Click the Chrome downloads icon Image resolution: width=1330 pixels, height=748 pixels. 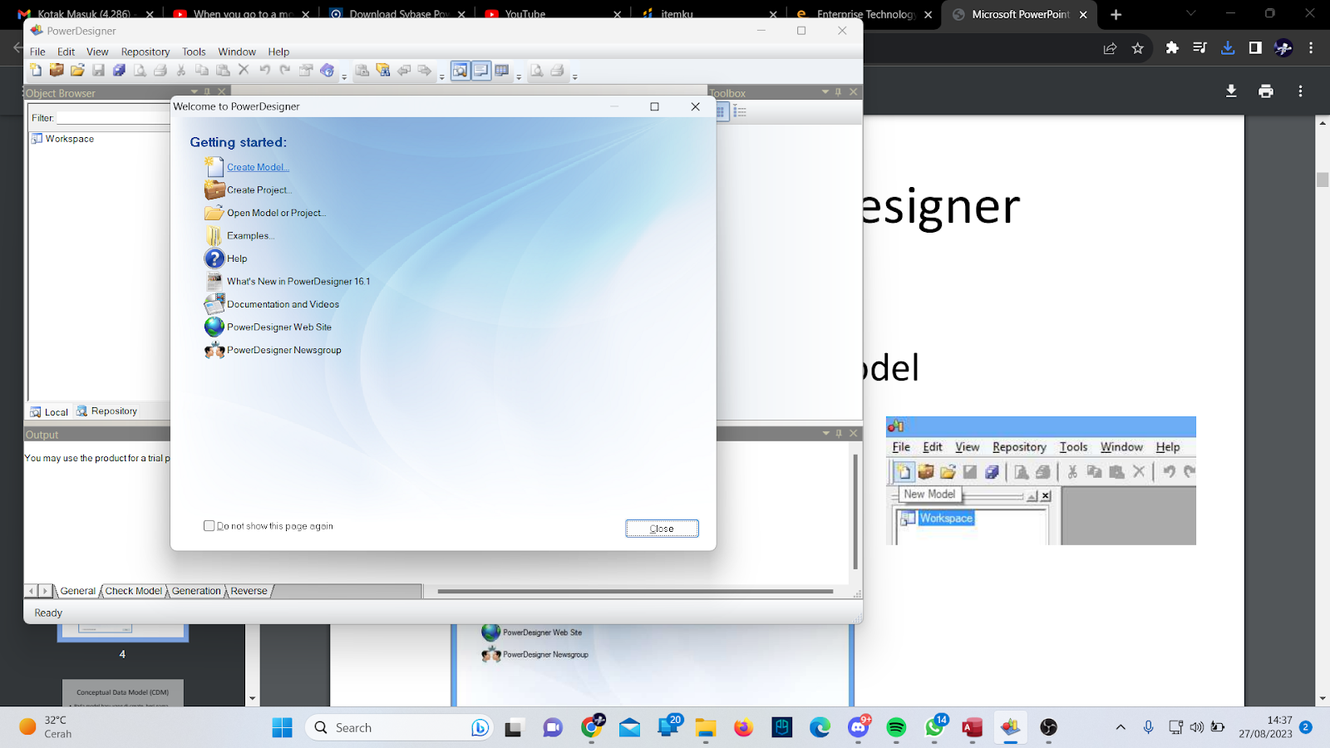pos(1228,48)
